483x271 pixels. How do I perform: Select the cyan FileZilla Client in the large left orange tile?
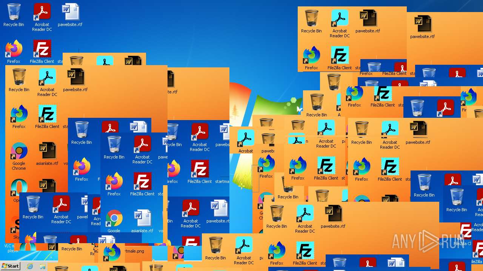(47, 117)
